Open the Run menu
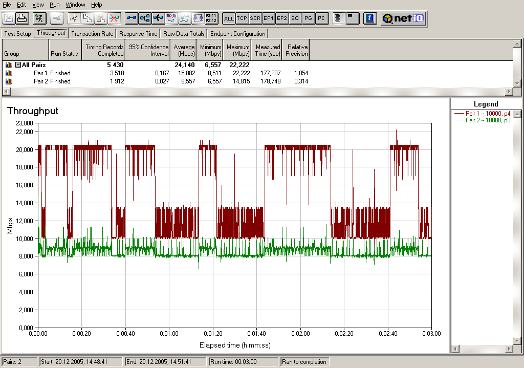The image size is (524, 368). point(54,5)
